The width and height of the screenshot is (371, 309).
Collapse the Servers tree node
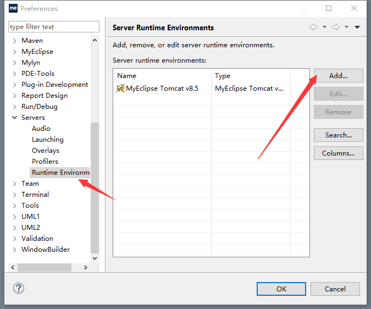tap(14, 118)
